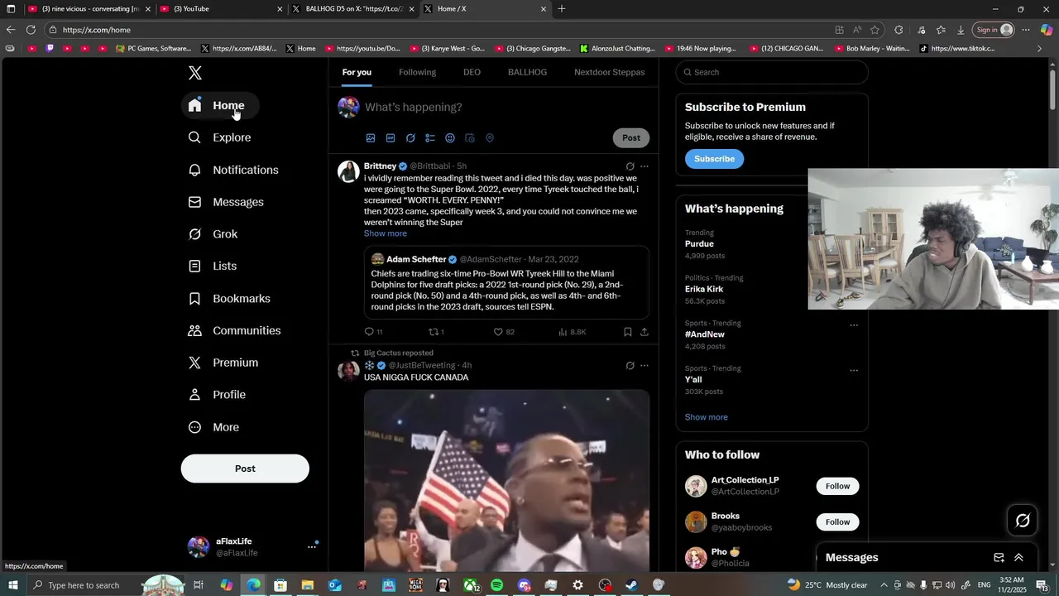Screen dimensions: 1059x596
Task: Click the X logo in the sidebar
Action: click(195, 73)
